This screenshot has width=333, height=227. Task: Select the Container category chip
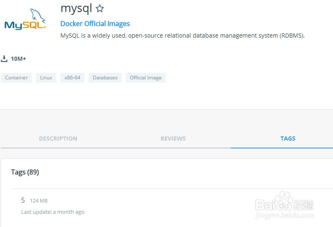(x=17, y=78)
